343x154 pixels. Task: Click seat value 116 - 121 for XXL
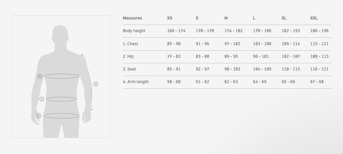pyautogui.click(x=319, y=69)
